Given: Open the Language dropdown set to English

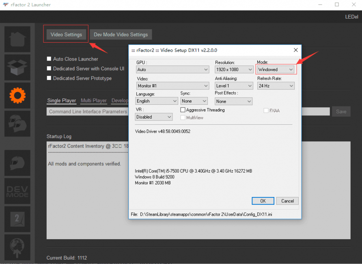Looking at the screenshot, I should (157, 101).
